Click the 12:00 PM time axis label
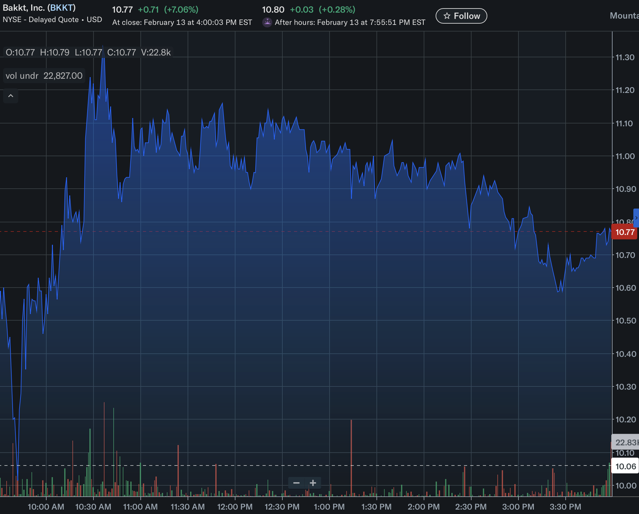Image resolution: width=639 pixels, height=514 pixels. pos(235,507)
